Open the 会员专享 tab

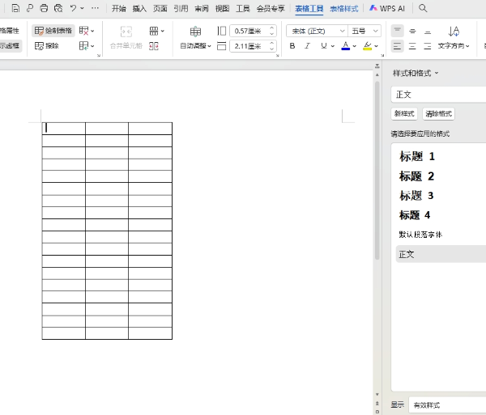click(271, 9)
